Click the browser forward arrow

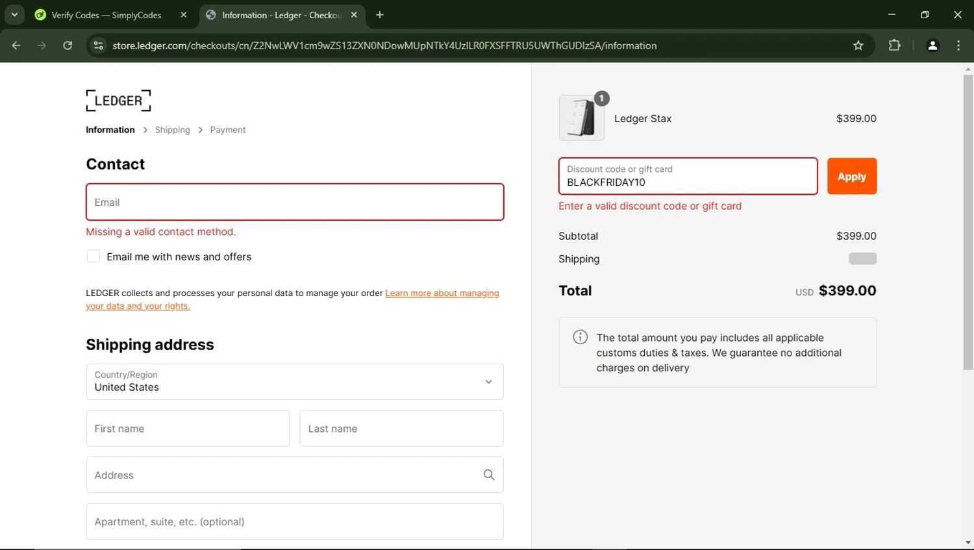click(x=42, y=45)
